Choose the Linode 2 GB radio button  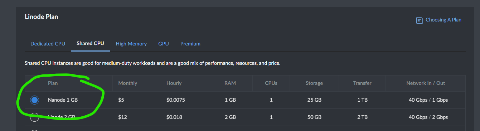coord(34,117)
